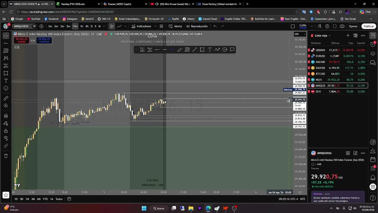Open emoji icons tool in left sidebar

click(x=6, y=88)
